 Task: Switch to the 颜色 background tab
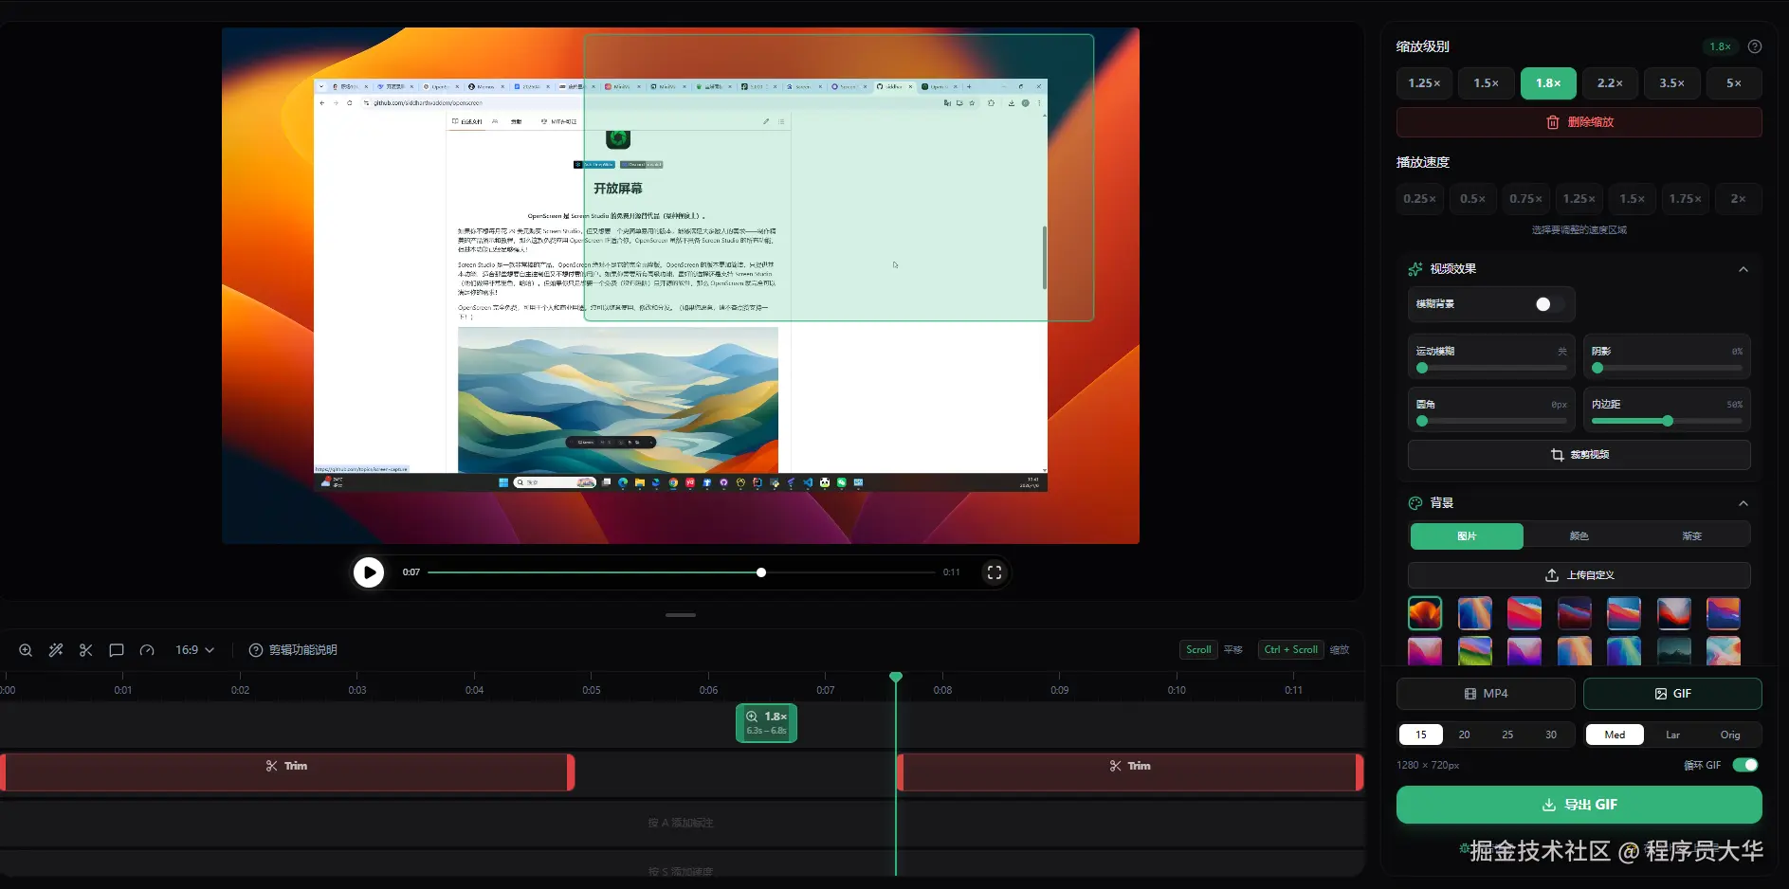(x=1579, y=536)
